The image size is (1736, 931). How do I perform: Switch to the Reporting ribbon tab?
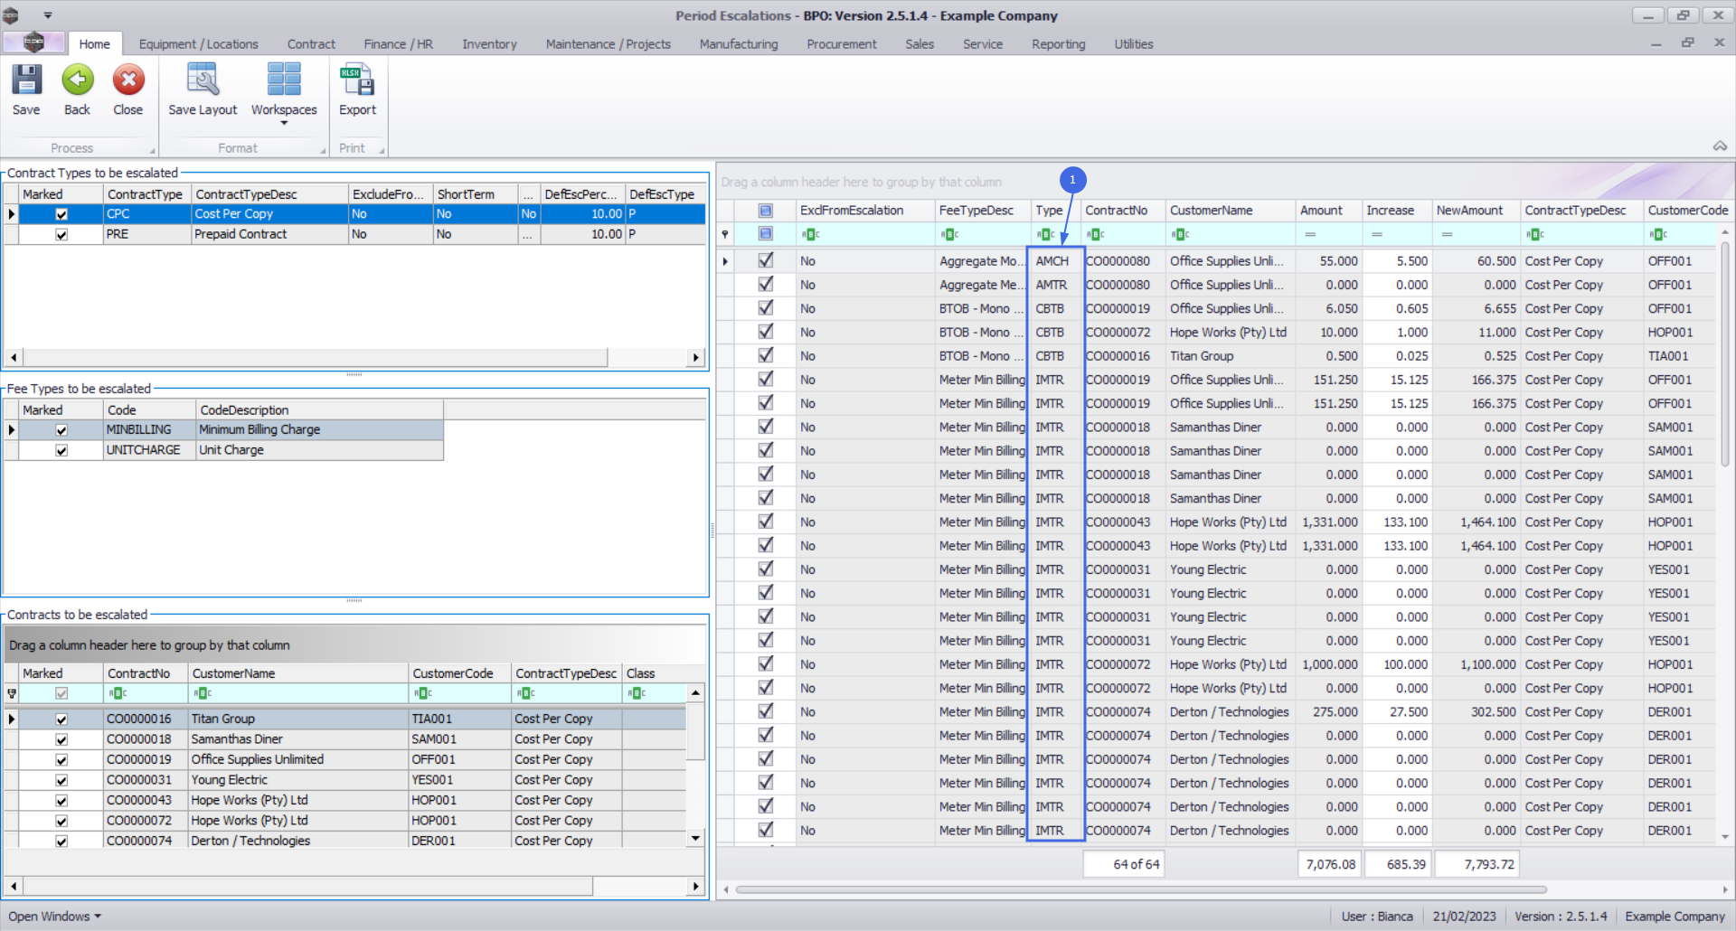[1058, 44]
